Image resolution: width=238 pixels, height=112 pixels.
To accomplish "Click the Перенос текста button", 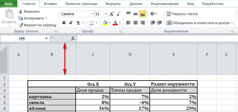I will (x=182, y=14).
